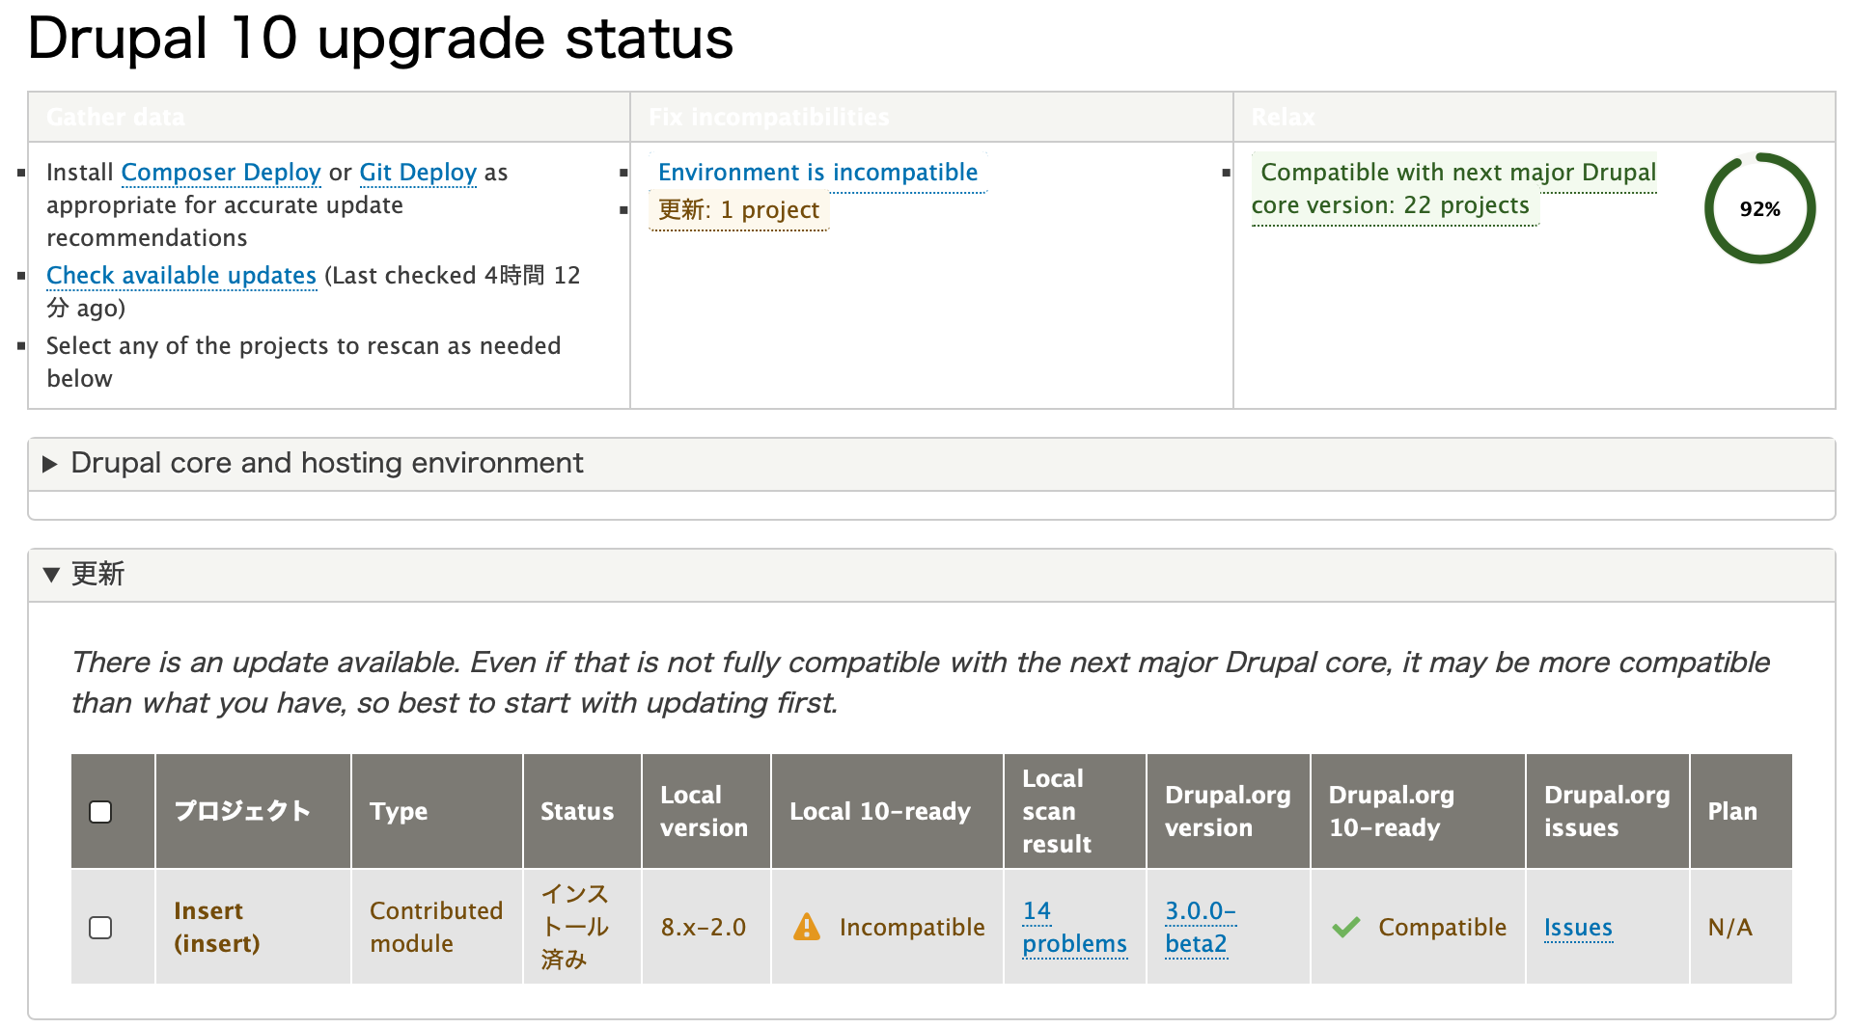Open the 14 problems scan result
Viewport: 1853px width, 1028px height.
click(x=1073, y=927)
